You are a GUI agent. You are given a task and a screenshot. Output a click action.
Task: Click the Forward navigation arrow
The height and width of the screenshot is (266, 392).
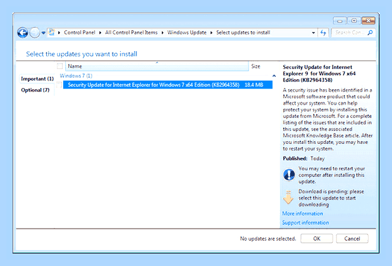pos(35,32)
